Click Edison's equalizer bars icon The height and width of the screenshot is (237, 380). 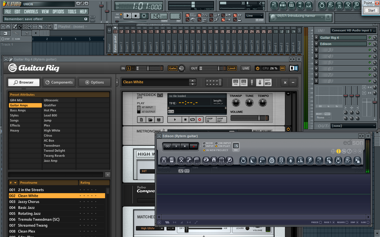300,161
